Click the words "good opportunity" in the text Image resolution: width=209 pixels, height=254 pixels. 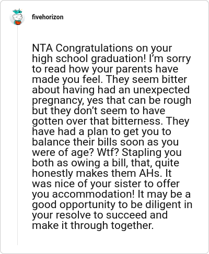74,205
